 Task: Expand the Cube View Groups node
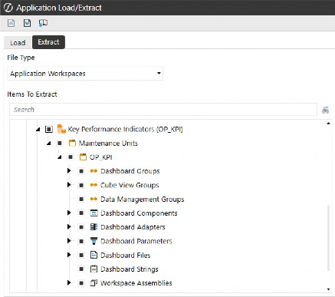(69, 184)
